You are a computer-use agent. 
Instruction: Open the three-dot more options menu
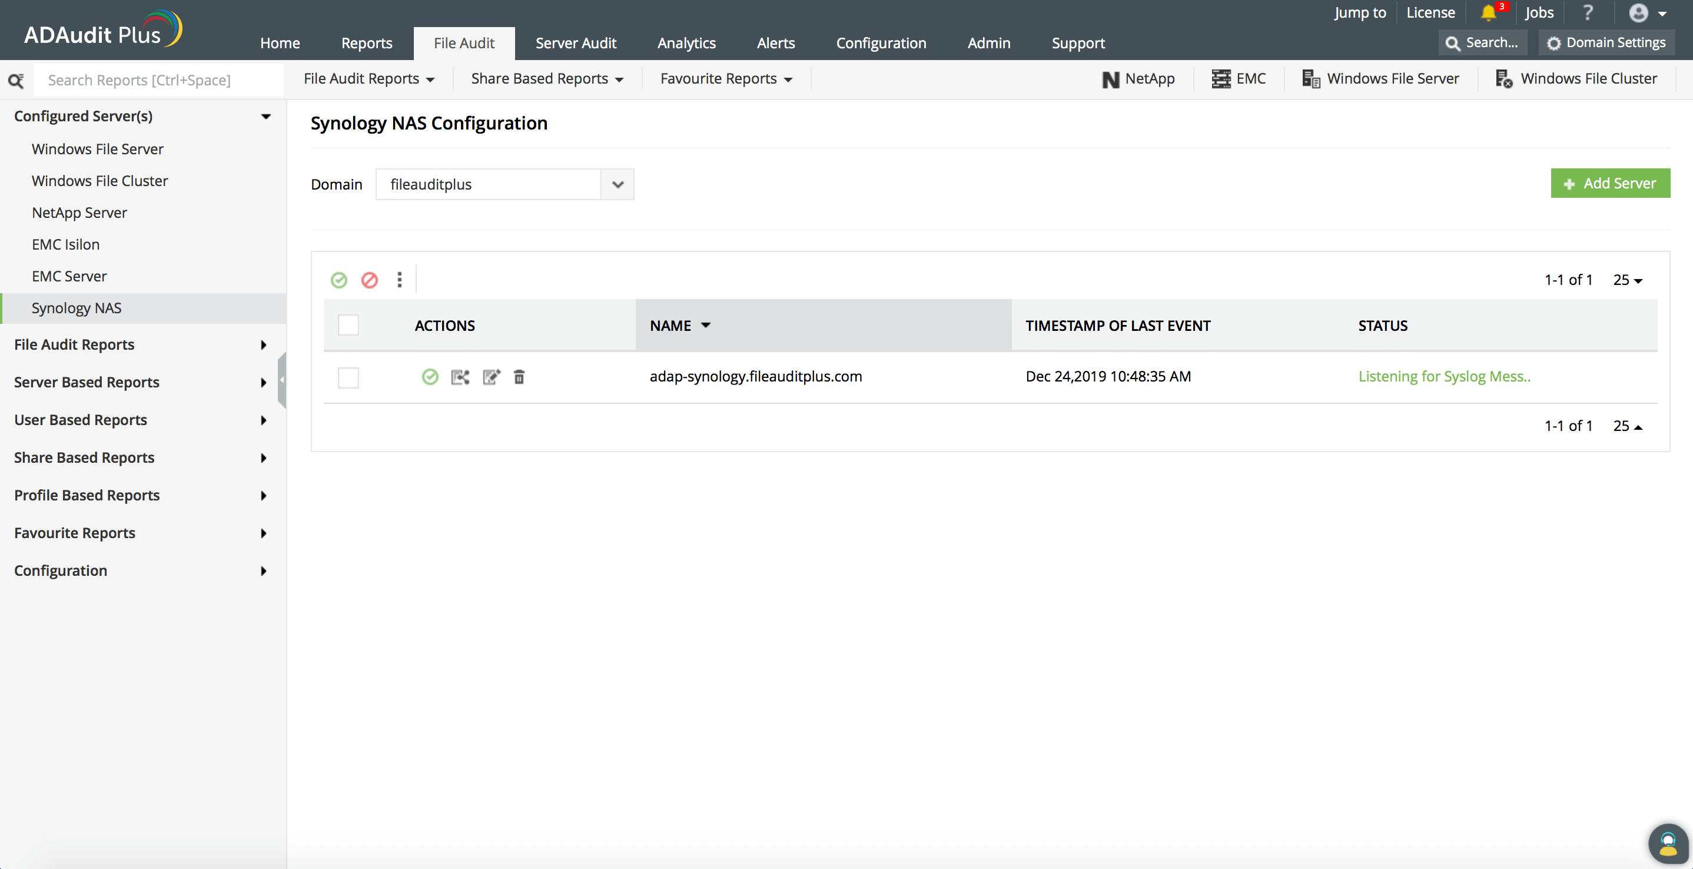[400, 280]
